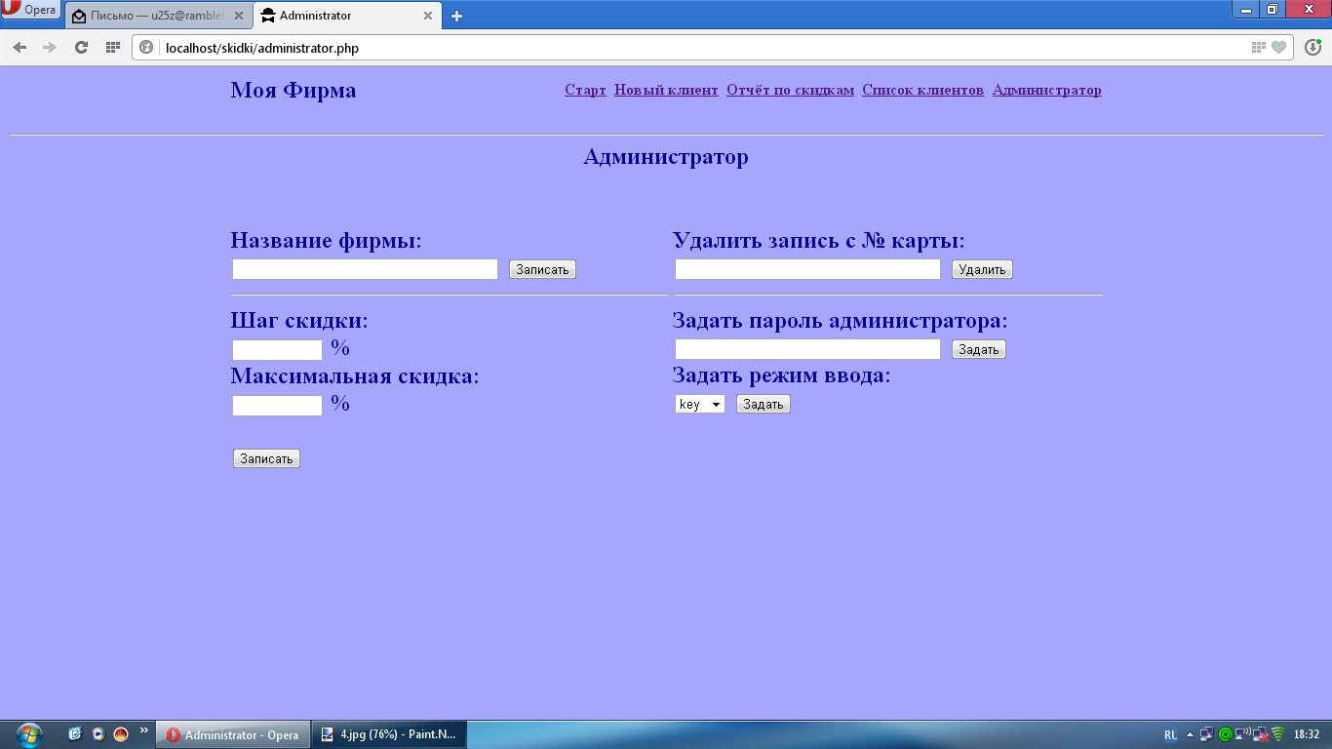Restore down the Opera window
This screenshot has height=749, width=1332.
coord(1272,10)
